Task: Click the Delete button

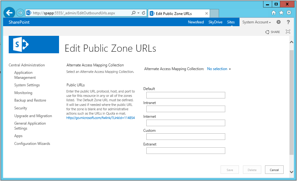Action: [252, 170]
